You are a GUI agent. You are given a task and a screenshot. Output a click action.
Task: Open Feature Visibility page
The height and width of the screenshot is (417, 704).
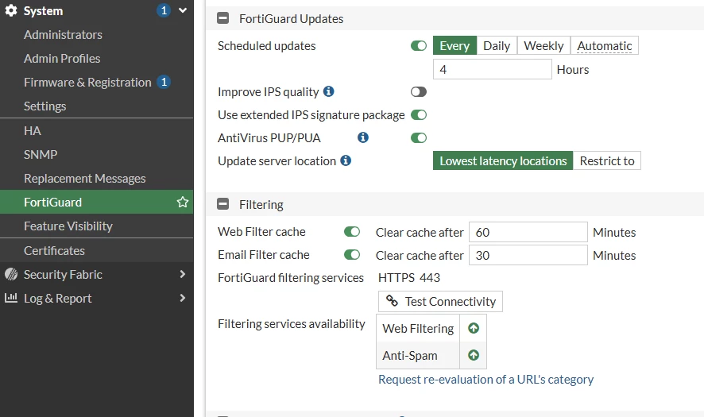pos(68,226)
